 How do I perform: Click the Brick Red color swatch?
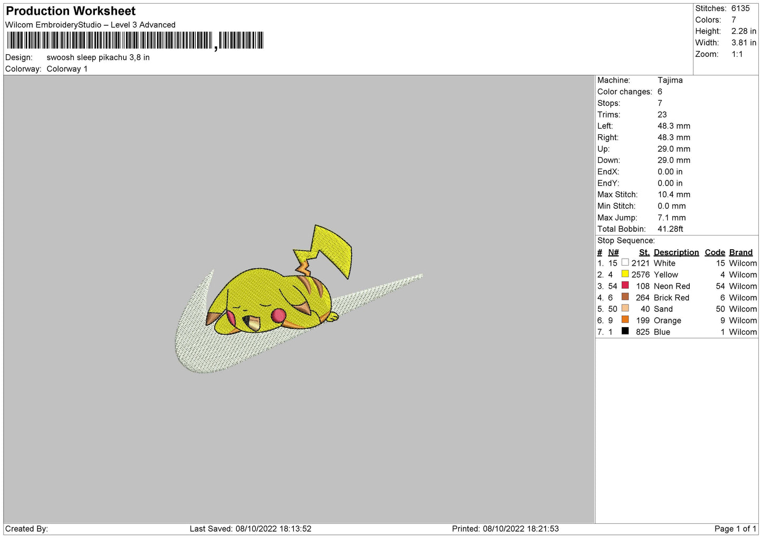(625, 297)
